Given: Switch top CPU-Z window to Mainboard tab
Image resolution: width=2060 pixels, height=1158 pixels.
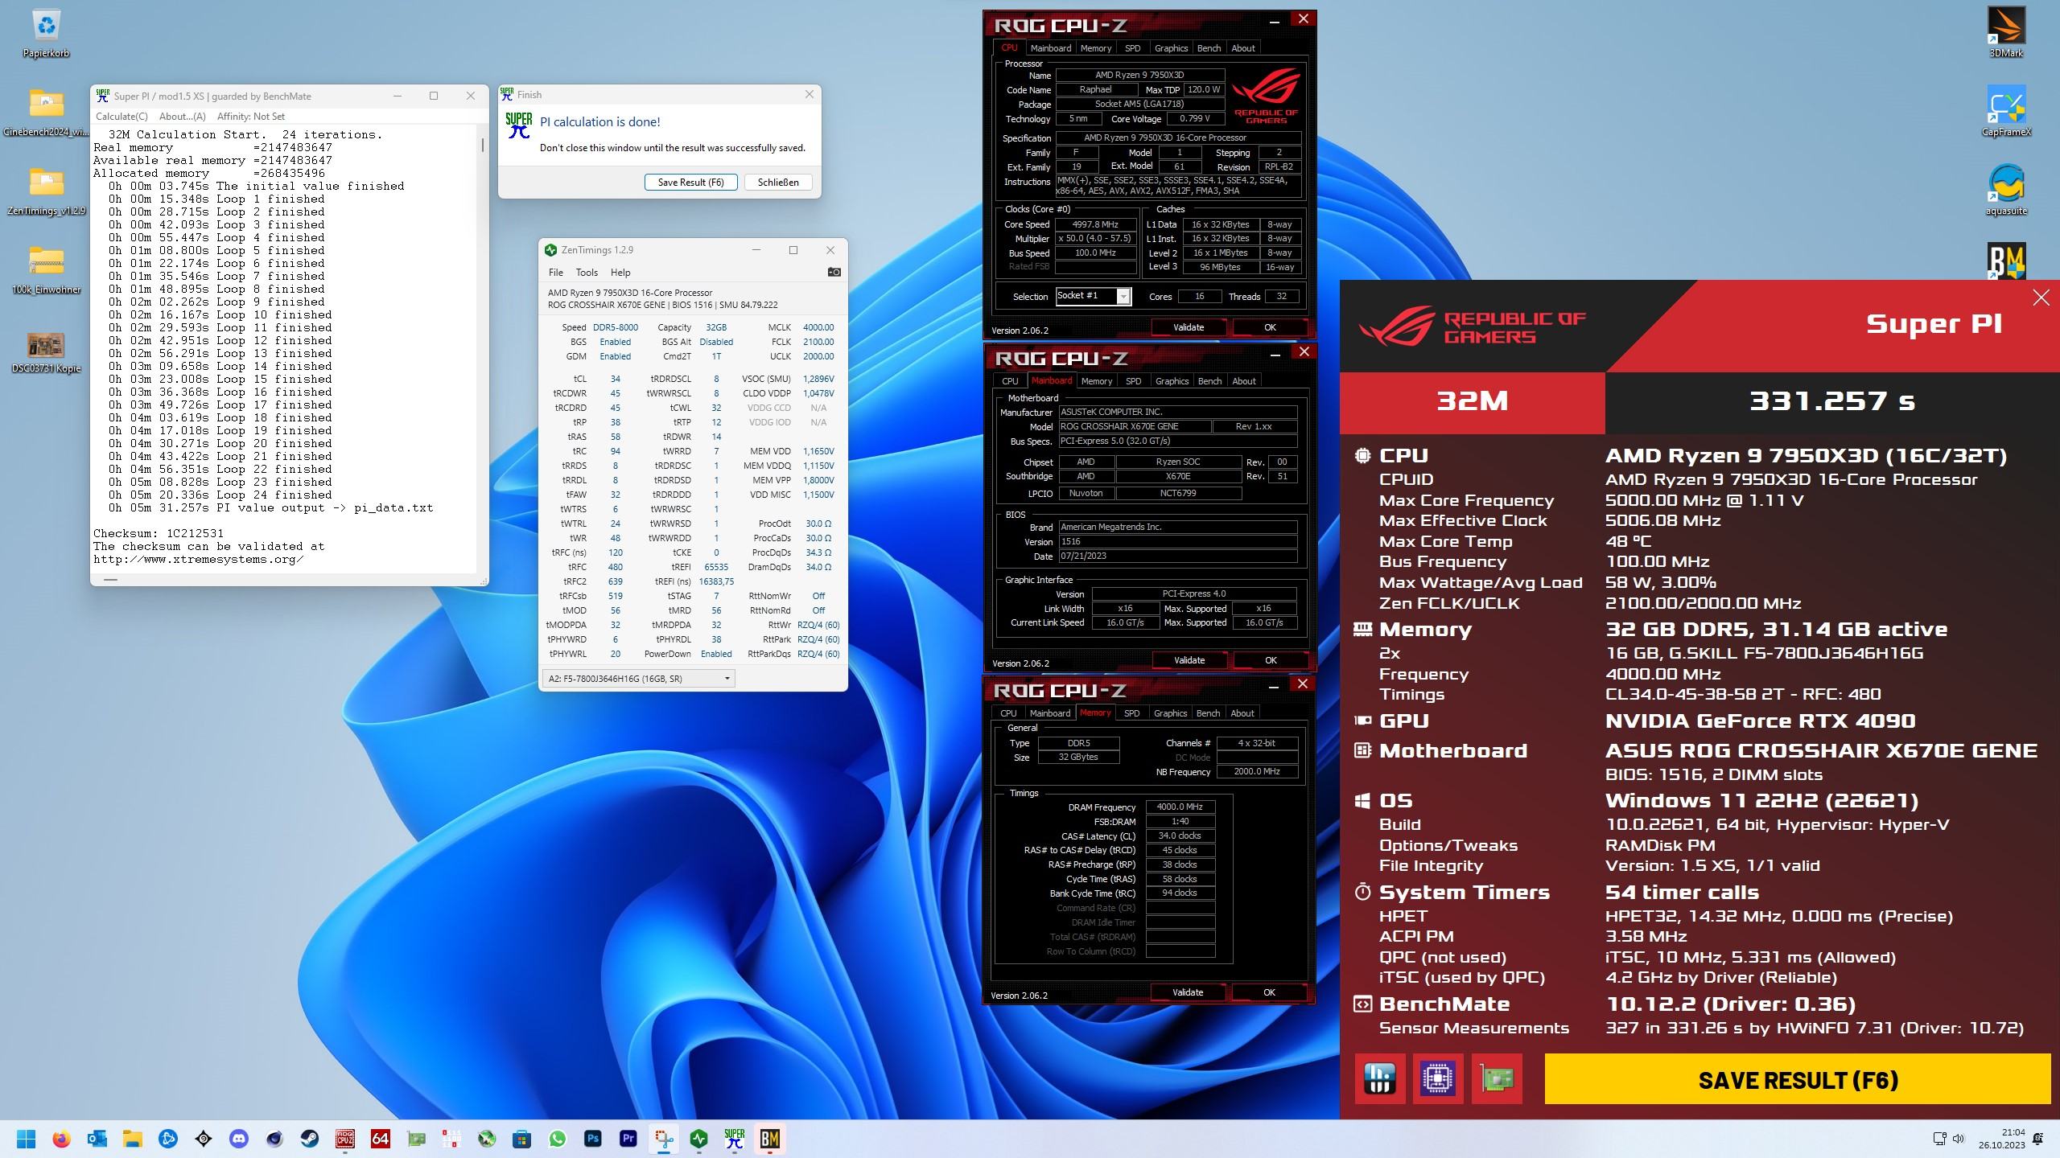Looking at the screenshot, I should [1051, 48].
